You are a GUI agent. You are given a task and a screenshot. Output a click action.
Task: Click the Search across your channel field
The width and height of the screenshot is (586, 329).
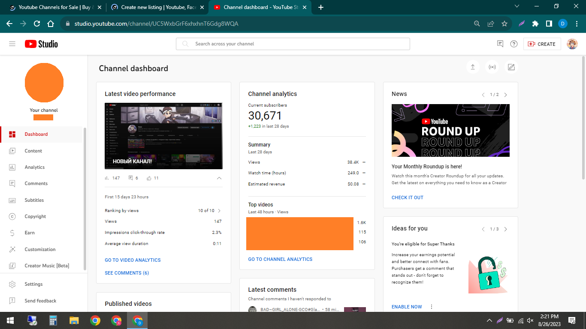tap(293, 44)
